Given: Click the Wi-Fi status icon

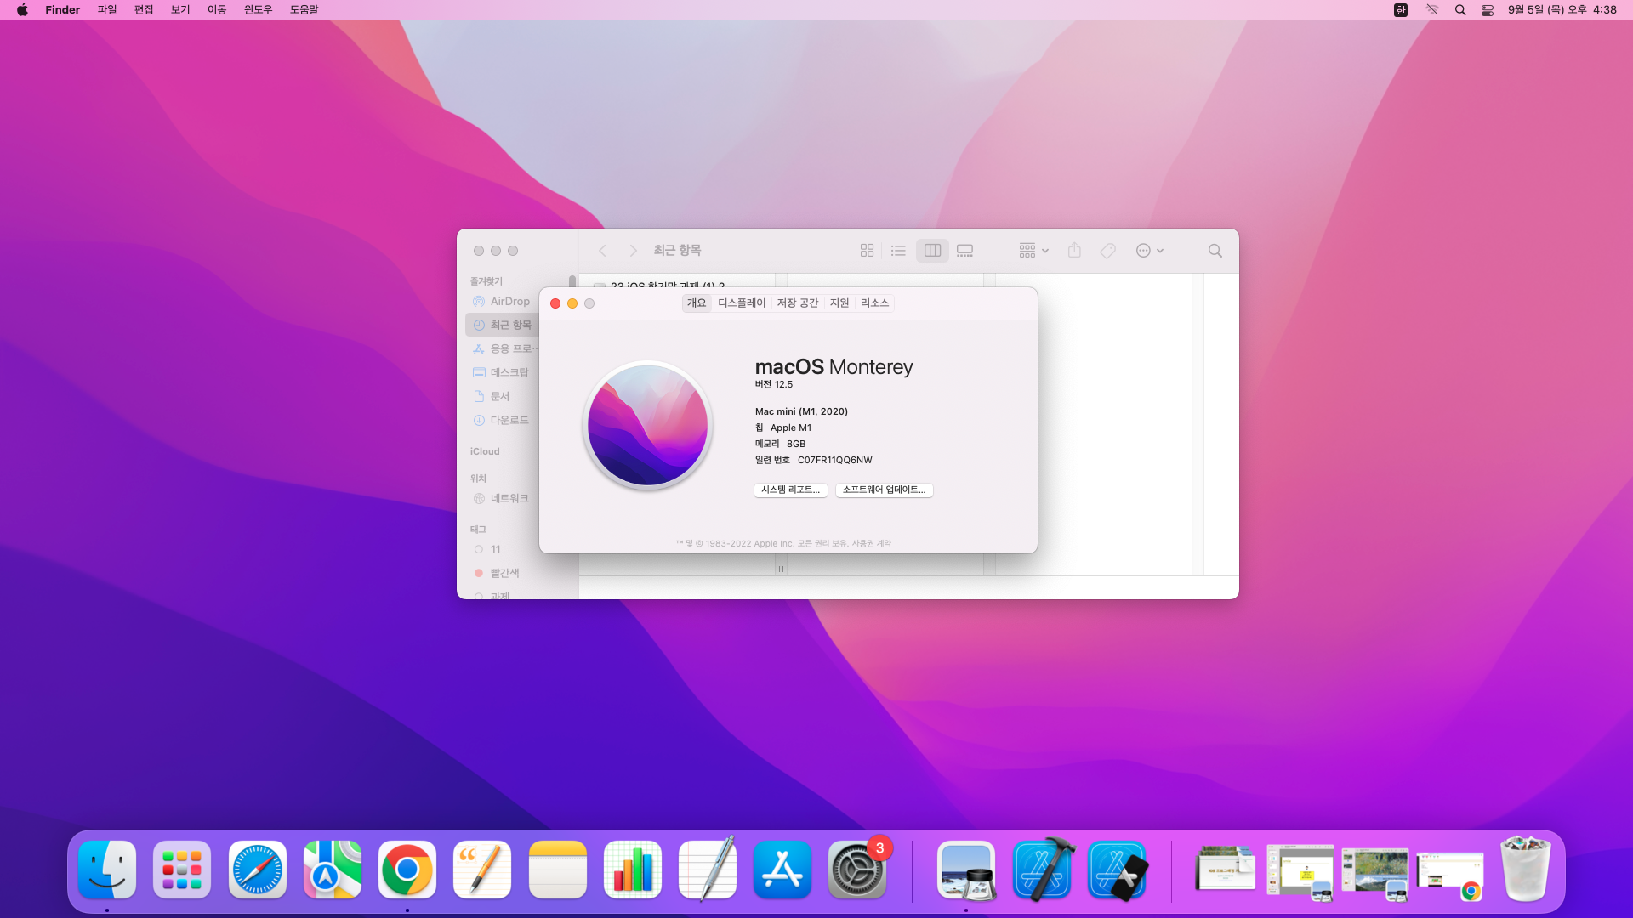Looking at the screenshot, I should click(1432, 10).
